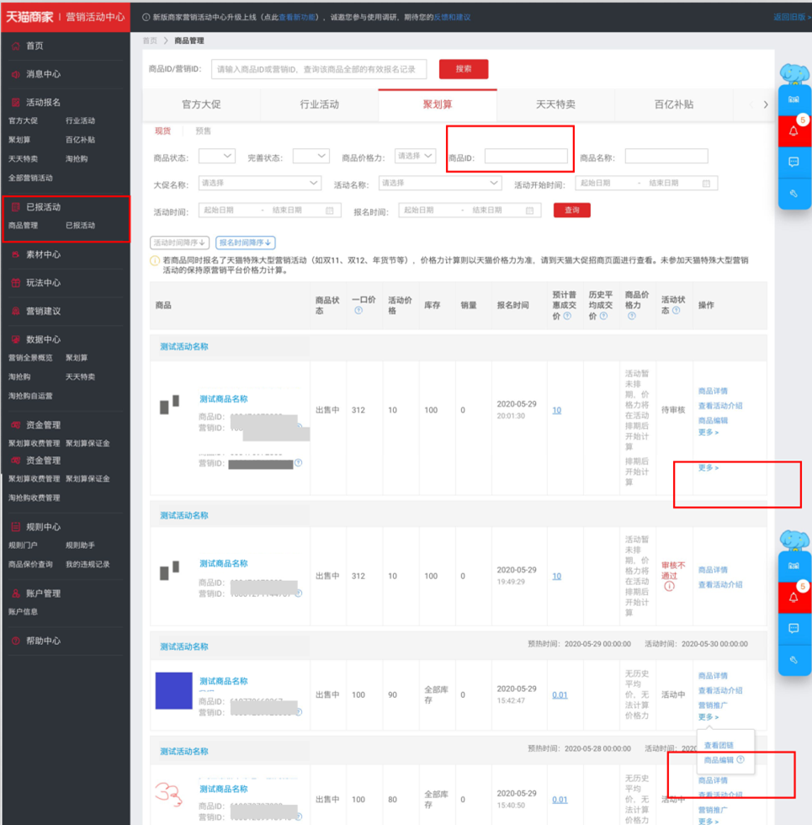This screenshot has width=812, height=825.
Task: Open 商品管理 in the sidebar menu
Action: point(24,226)
